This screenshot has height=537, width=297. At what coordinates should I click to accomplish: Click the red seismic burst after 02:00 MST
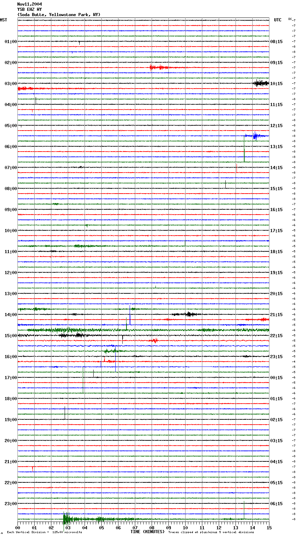pyautogui.click(x=160, y=68)
